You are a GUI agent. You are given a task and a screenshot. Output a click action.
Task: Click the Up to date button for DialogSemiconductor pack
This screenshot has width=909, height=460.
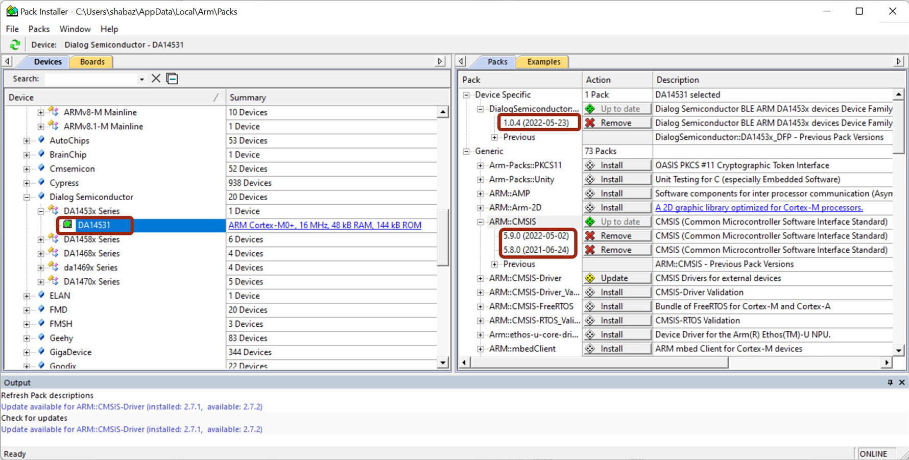[617, 109]
